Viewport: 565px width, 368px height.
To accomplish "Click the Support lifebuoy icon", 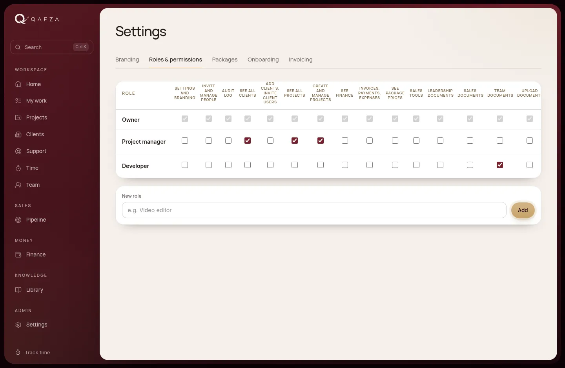I will [x=18, y=151].
